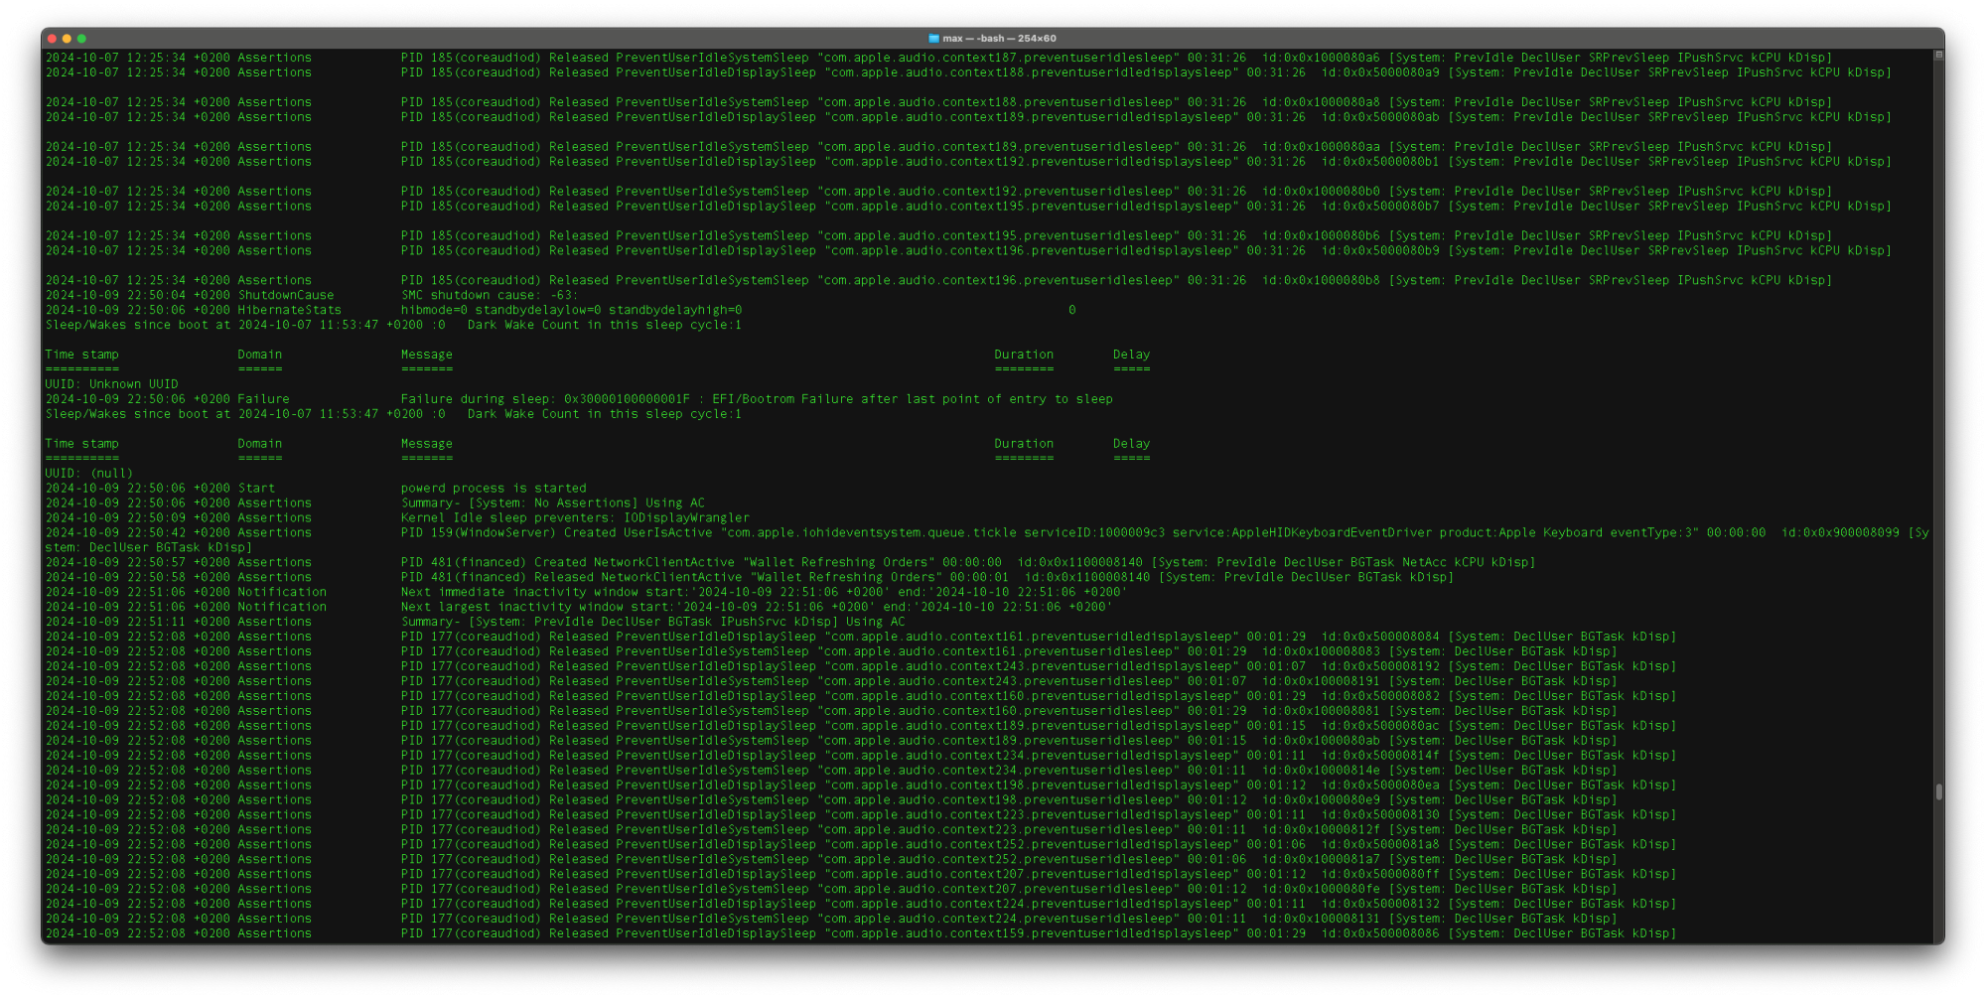Click the 'Next immediate inactivity window' message
The width and height of the screenshot is (1986, 999).
pyautogui.click(x=764, y=593)
